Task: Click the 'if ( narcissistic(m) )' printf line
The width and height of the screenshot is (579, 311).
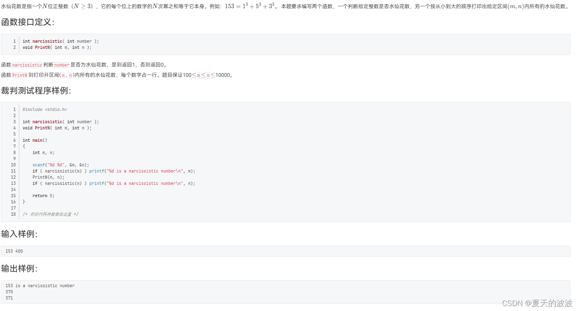Action: 114,171
